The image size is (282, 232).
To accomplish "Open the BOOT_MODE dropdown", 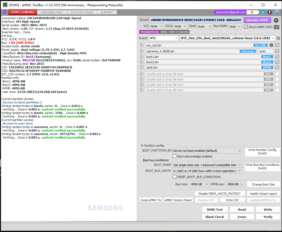I will pyautogui.click(x=207, y=165).
